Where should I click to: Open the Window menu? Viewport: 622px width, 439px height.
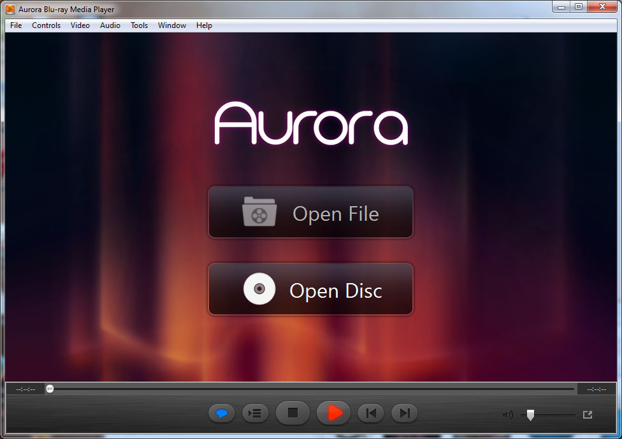click(172, 25)
